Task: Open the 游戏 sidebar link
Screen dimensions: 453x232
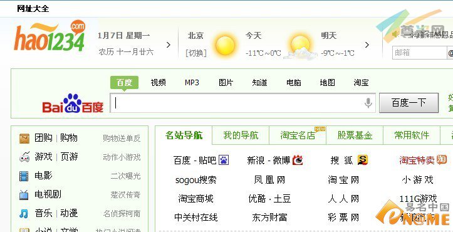Action: click(x=43, y=157)
